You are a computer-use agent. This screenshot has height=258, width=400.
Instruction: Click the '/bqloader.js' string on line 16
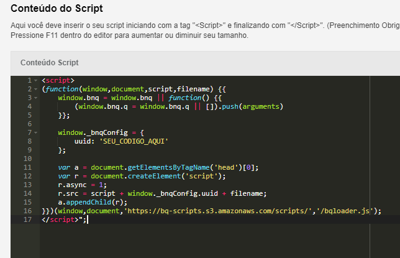point(345,211)
